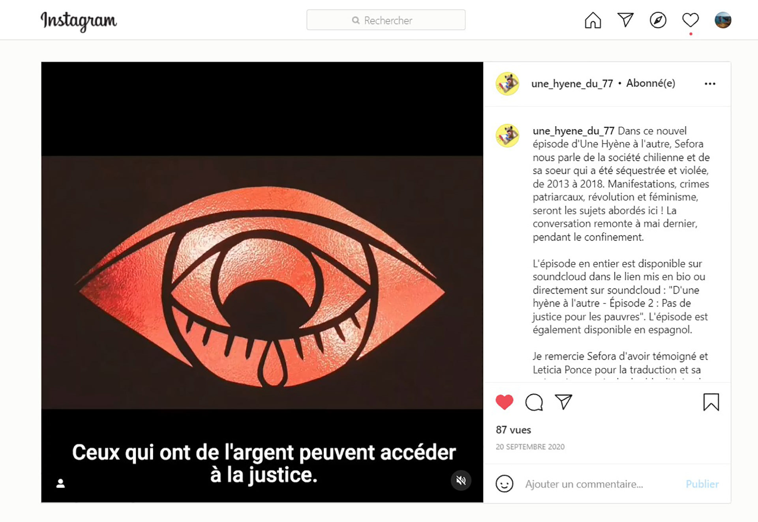Click the Publier comment button

[702, 484]
